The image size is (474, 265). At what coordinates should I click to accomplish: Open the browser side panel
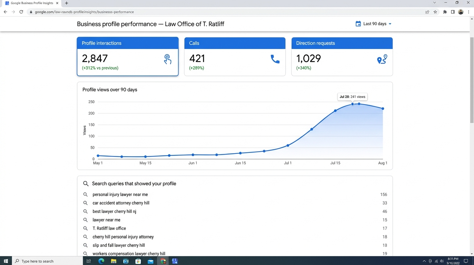[453, 12]
